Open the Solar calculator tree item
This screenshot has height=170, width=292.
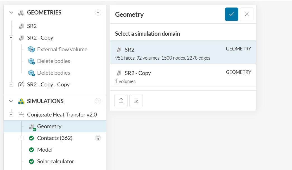point(55,161)
